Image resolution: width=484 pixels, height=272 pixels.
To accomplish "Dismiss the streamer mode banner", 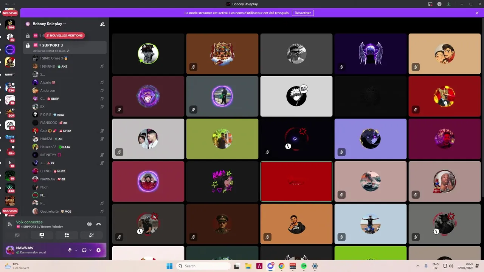I will (x=477, y=13).
